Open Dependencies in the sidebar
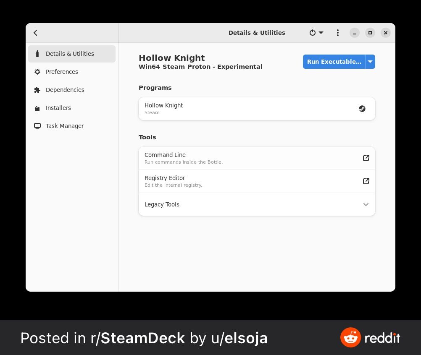Screen dimensions: 421x355 click(x=72, y=90)
